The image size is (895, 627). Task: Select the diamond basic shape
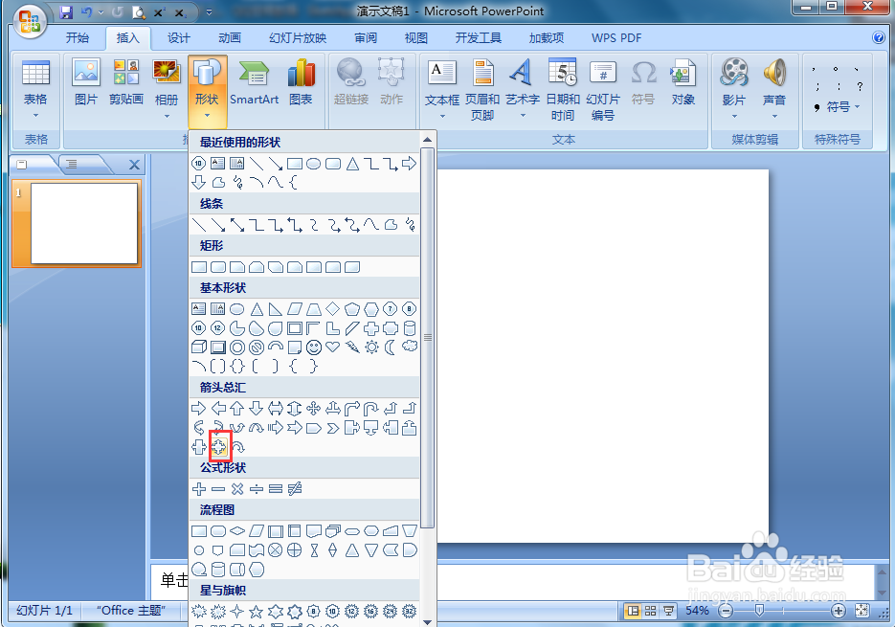[333, 309]
